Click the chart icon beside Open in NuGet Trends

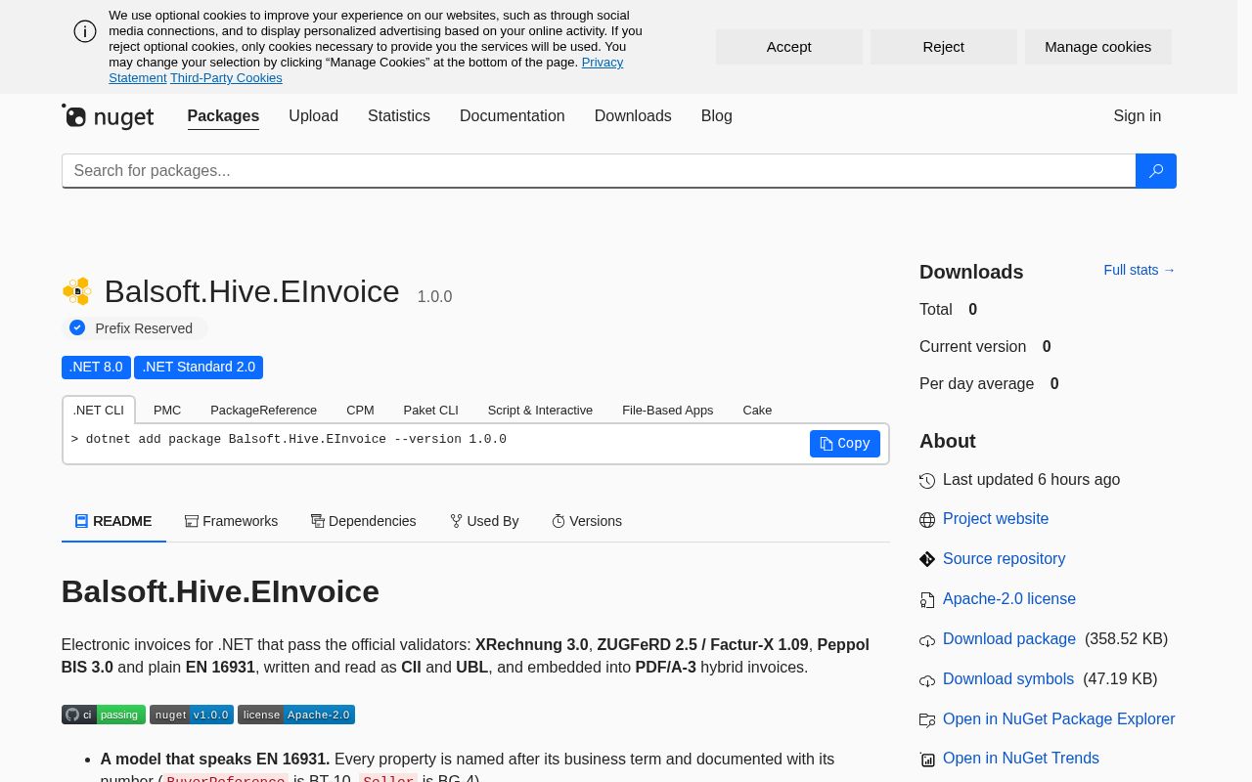pos(927,760)
